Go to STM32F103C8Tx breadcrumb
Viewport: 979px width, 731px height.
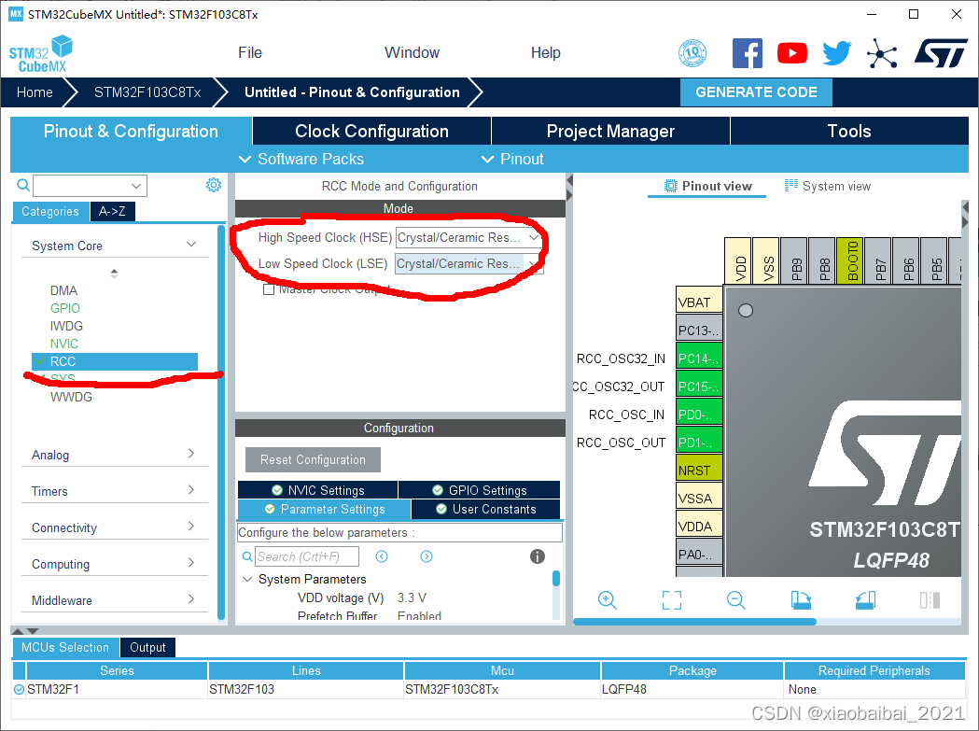click(147, 92)
